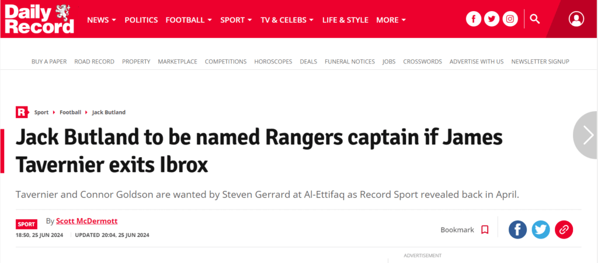This screenshot has height=263, width=598.
Task: Share article on Twitter
Action: [x=541, y=230]
